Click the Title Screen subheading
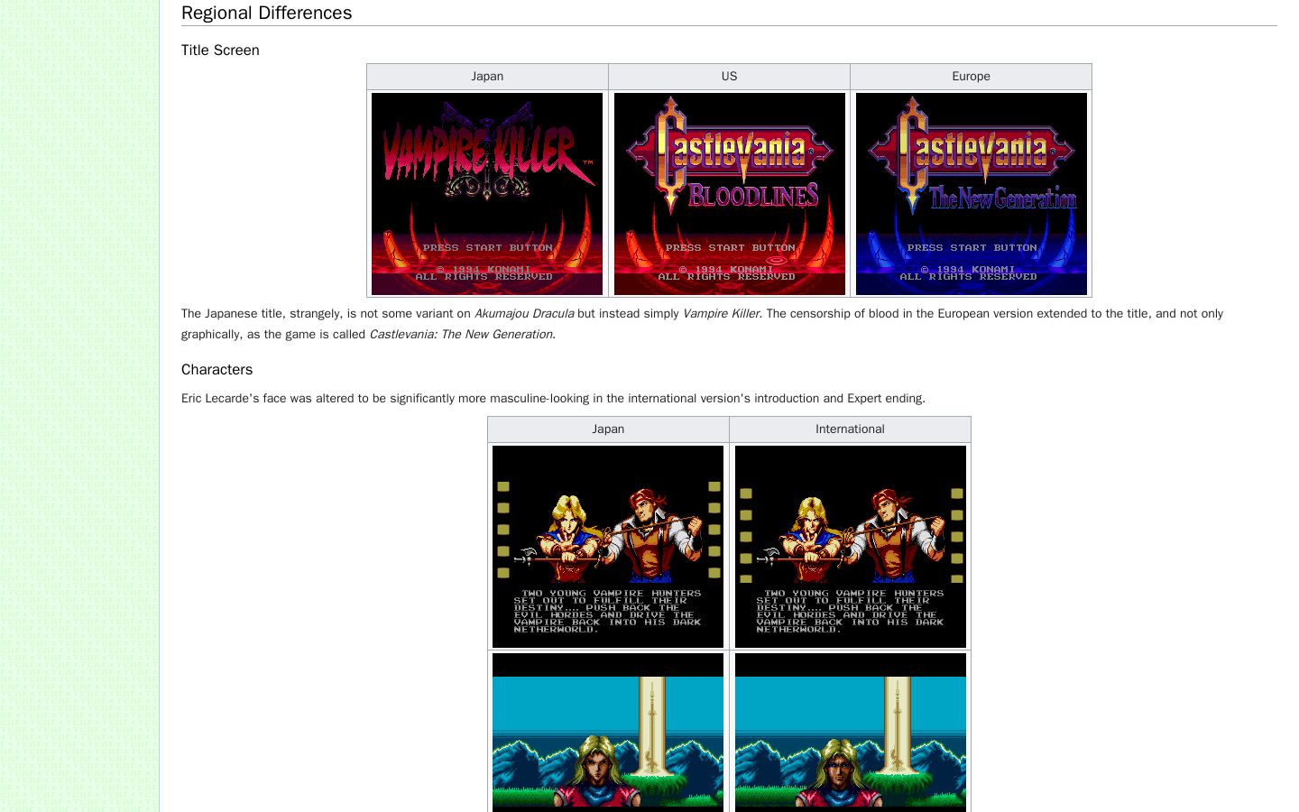Image resolution: width=1299 pixels, height=812 pixels. pos(220,51)
